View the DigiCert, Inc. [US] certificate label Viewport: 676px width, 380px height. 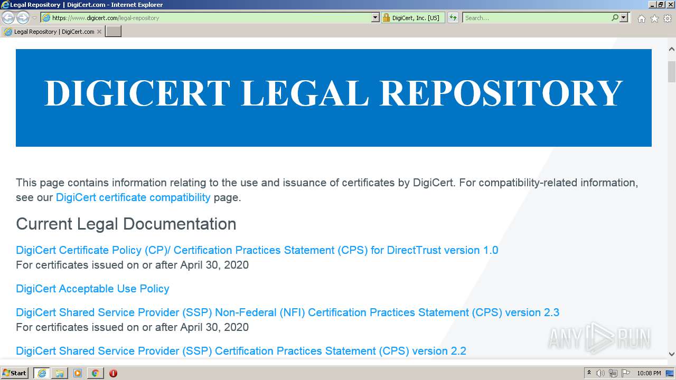(416, 18)
